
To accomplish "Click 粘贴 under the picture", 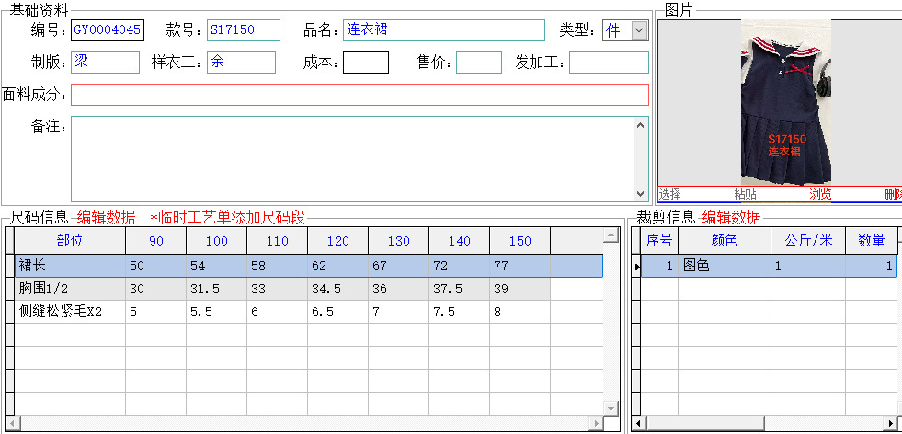I will [x=746, y=195].
